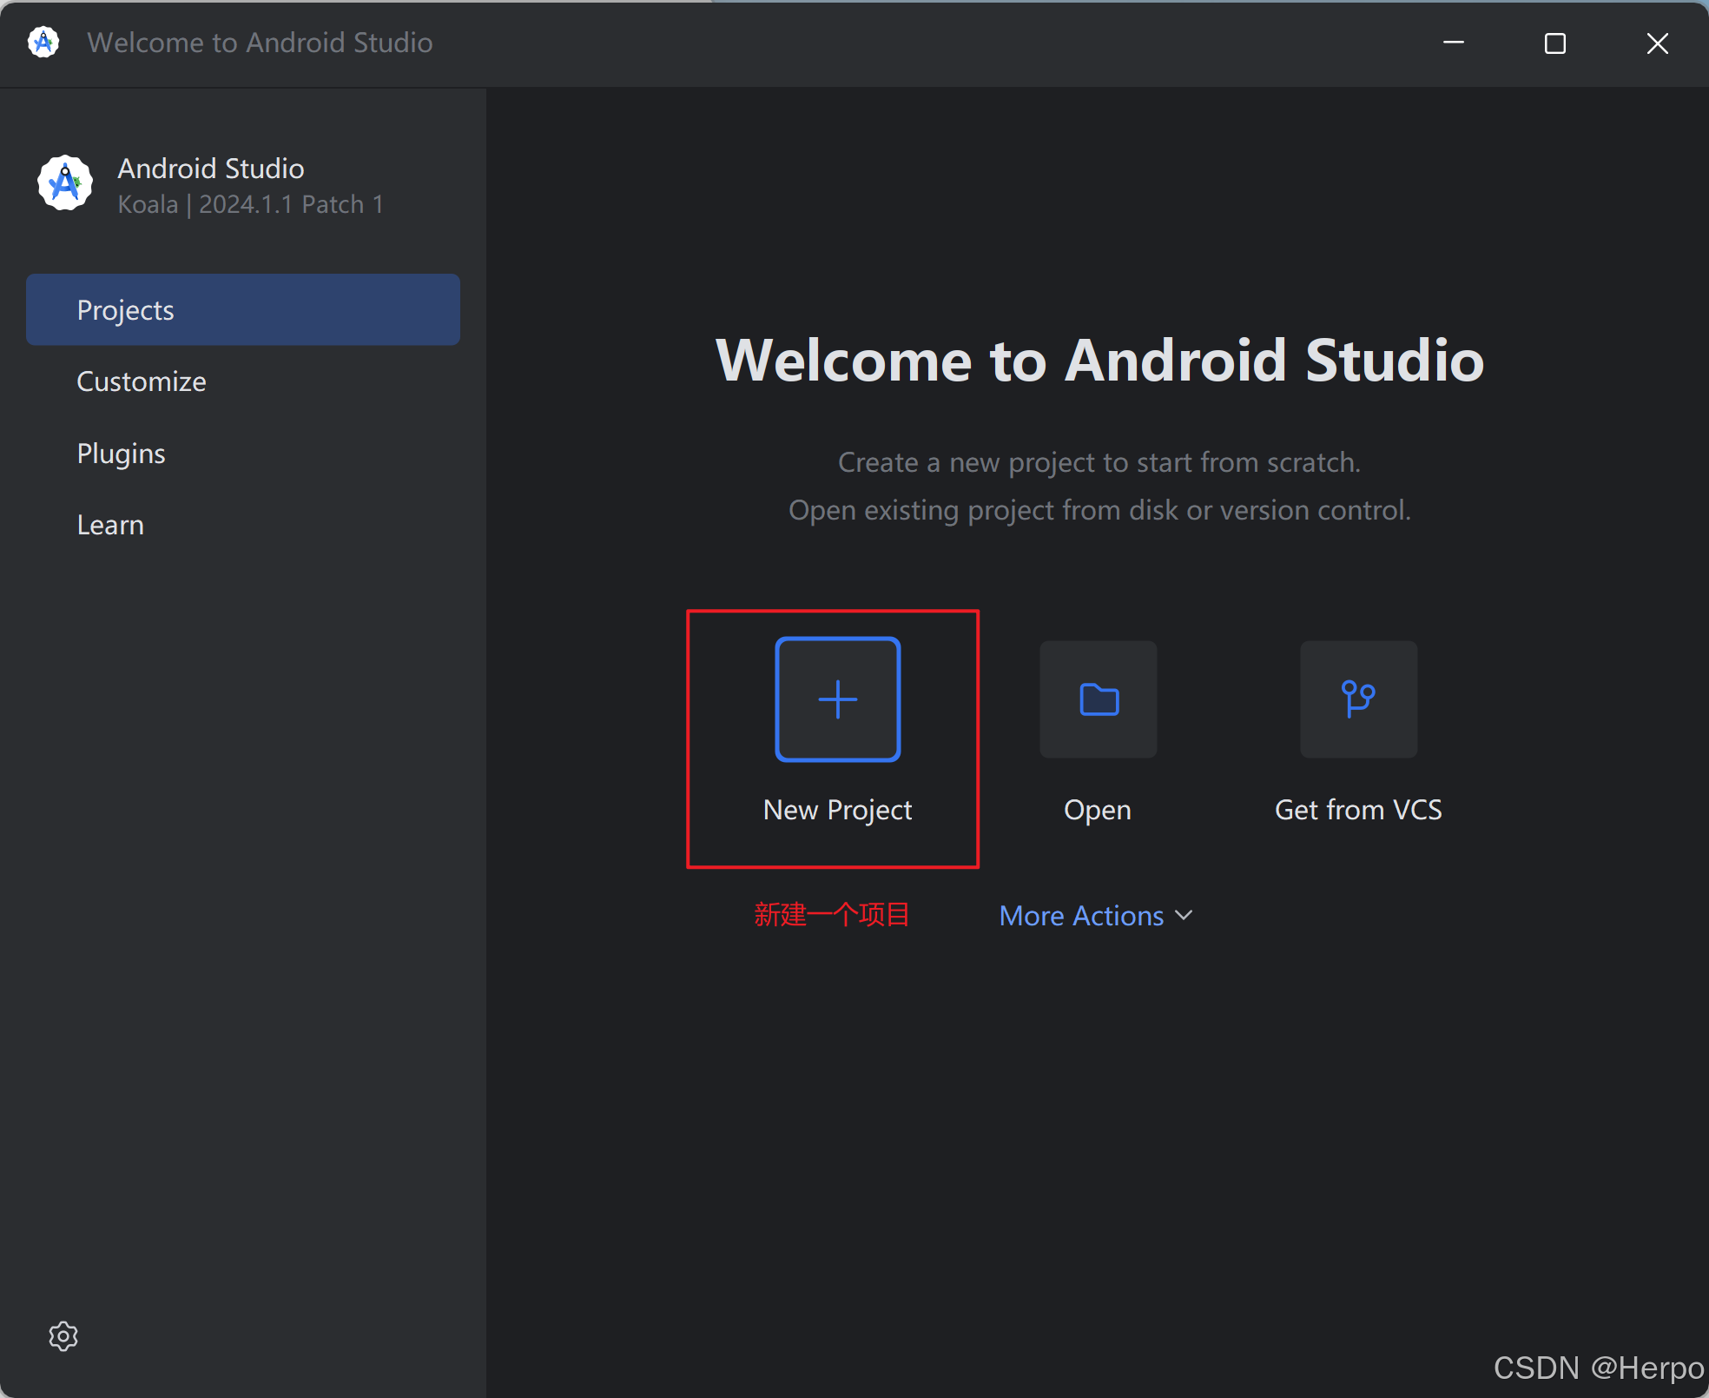Screen dimensions: 1709x1398
Task: Click the Android Studio logo in sidebar
Action: 65,183
